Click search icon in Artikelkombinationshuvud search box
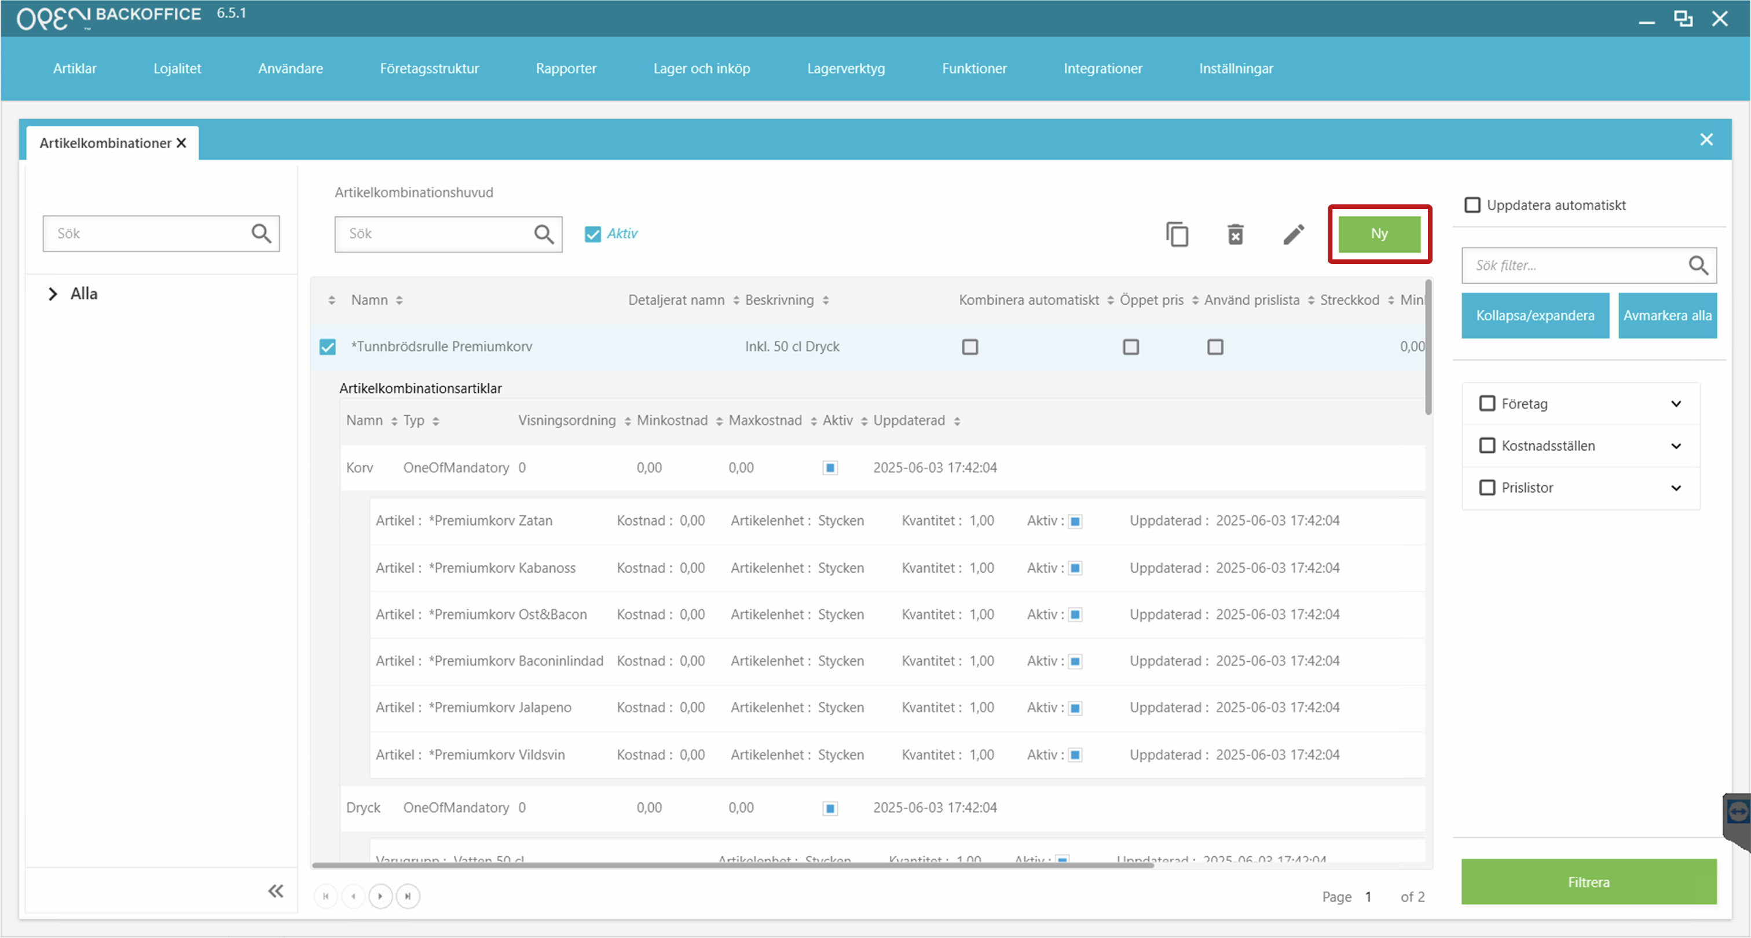Viewport: 1751px width, 938px height. click(x=543, y=234)
